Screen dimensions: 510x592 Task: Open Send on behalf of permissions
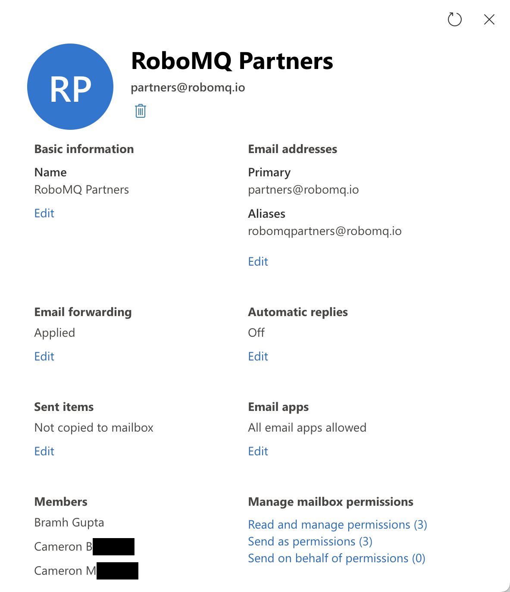point(336,558)
